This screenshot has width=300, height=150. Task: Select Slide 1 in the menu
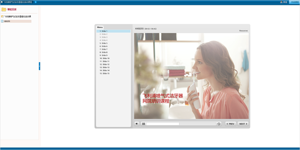[x=114, y=31]
